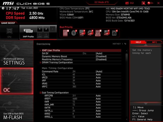Select the tRFC Auto value field
The width and height of the screenshot is (163, 122).
coord(98,86)
